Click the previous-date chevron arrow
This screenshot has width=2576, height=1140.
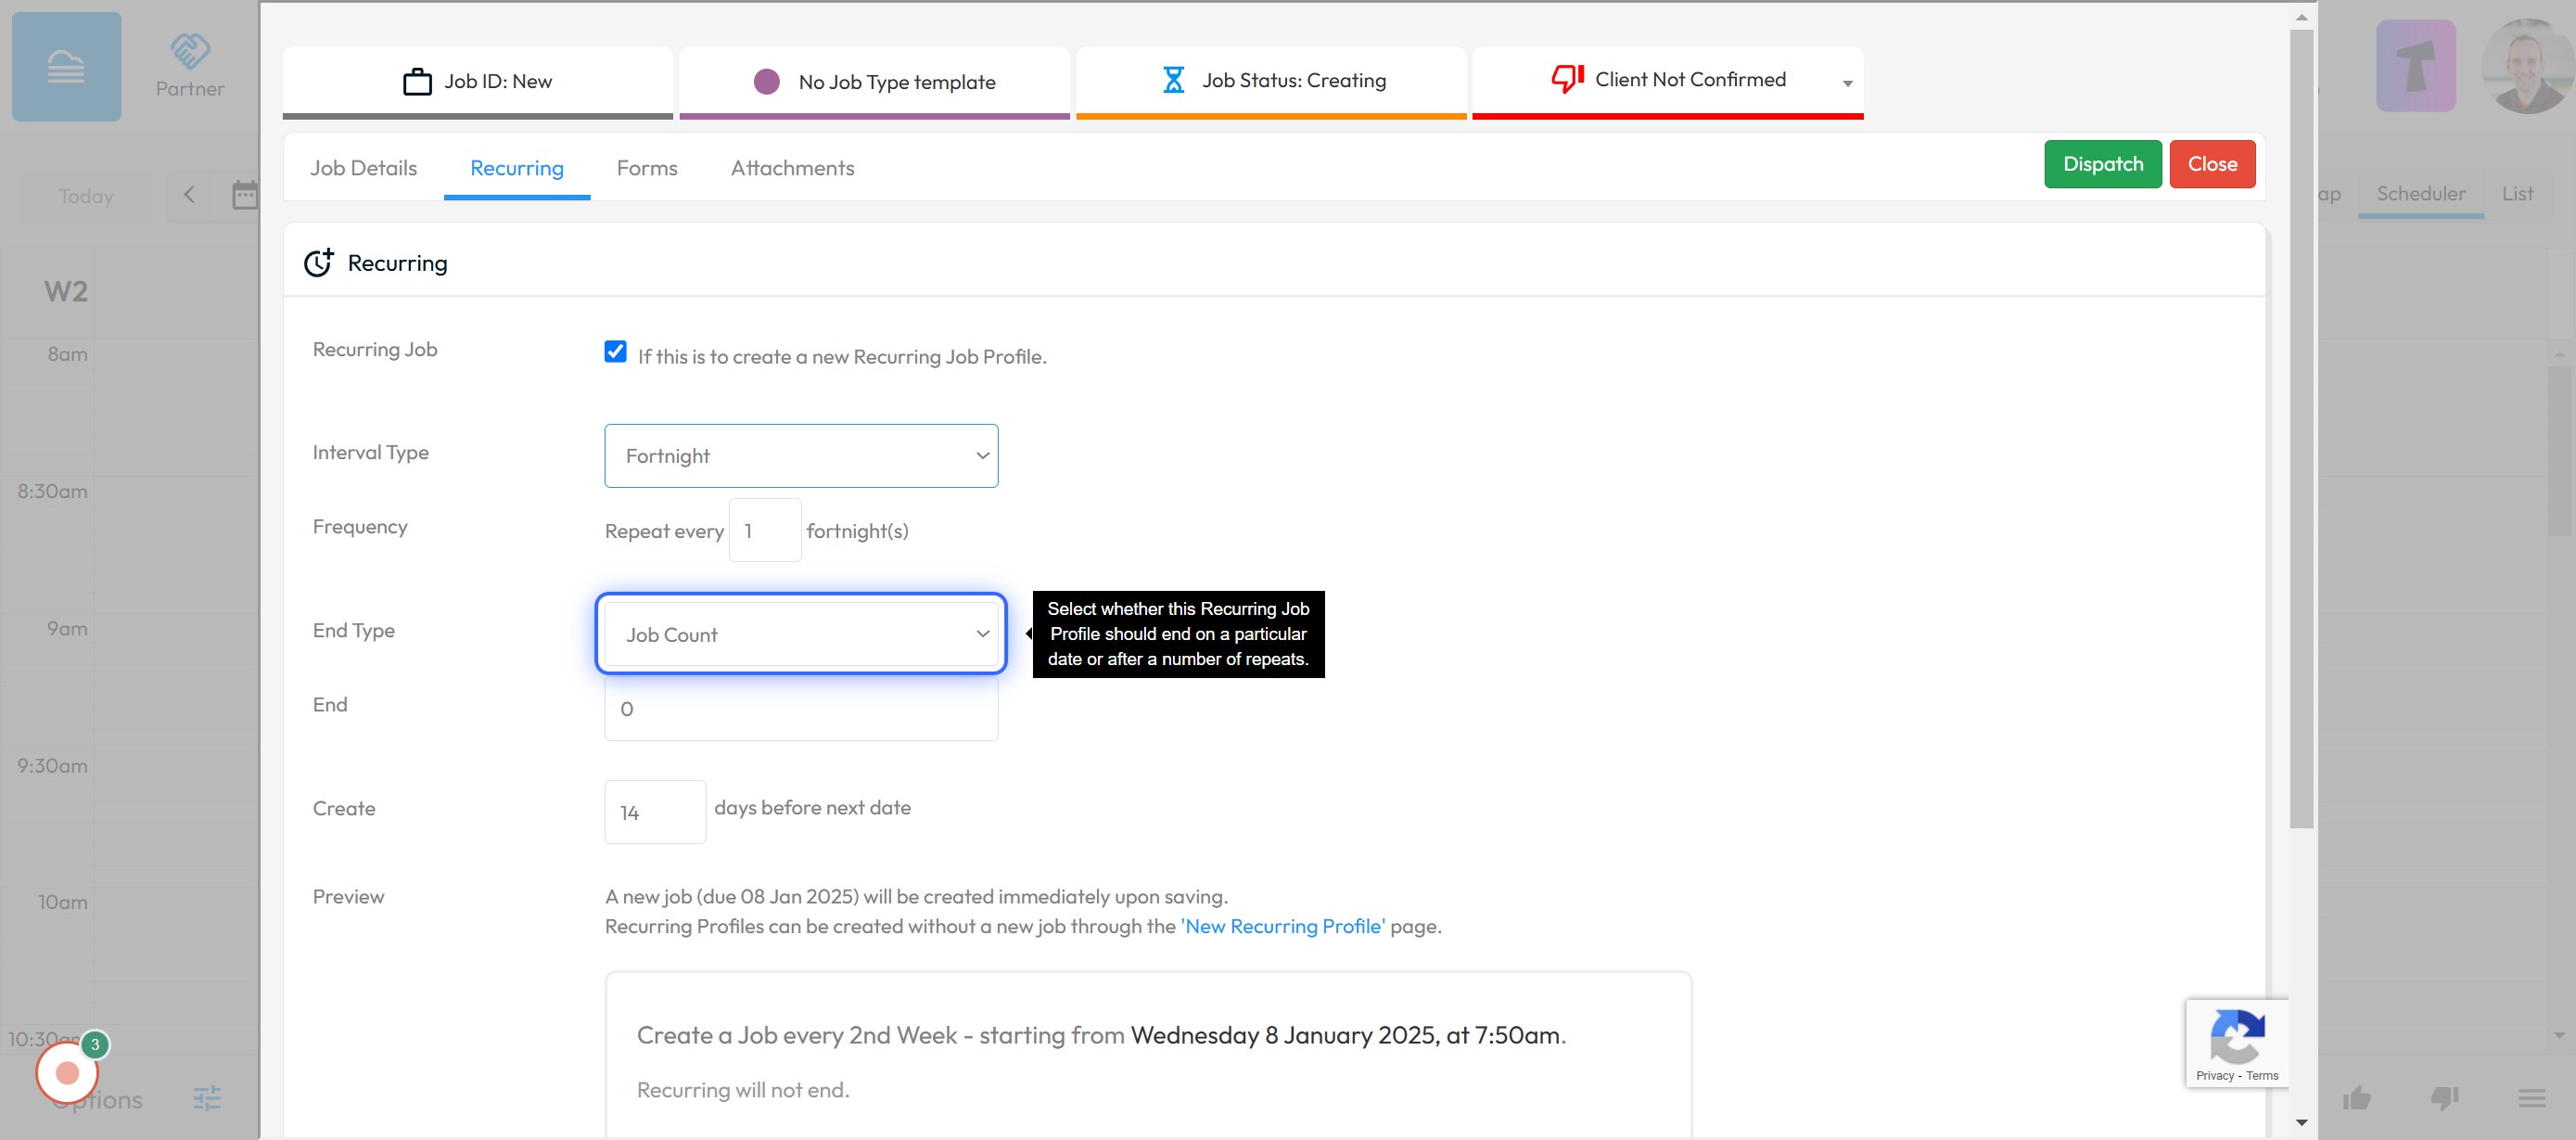coord(189,195)
